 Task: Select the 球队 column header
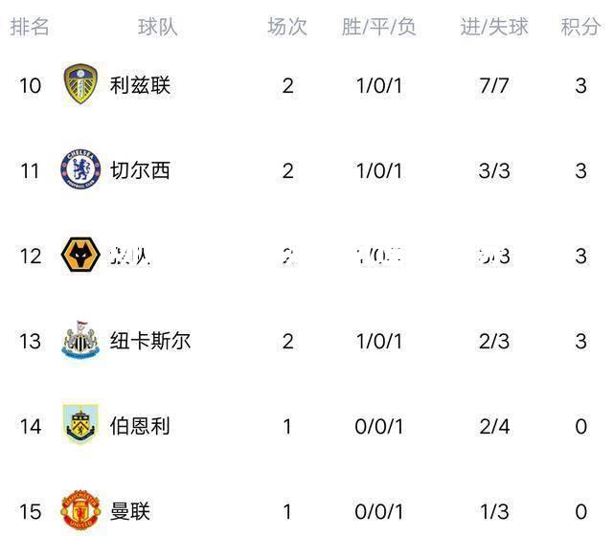(158, 27)
